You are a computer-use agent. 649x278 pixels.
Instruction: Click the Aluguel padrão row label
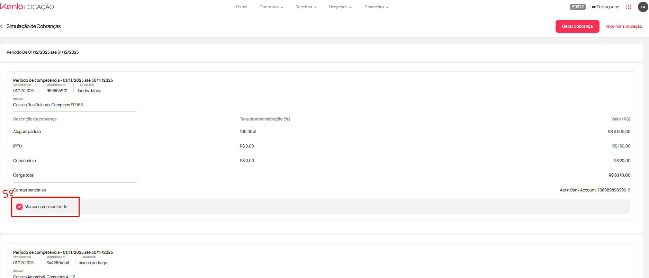point(27,132)
